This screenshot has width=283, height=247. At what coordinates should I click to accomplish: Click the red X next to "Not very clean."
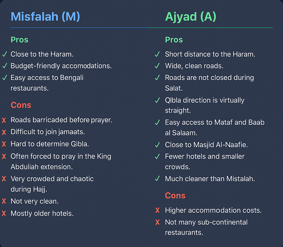(x=4, y=201)
